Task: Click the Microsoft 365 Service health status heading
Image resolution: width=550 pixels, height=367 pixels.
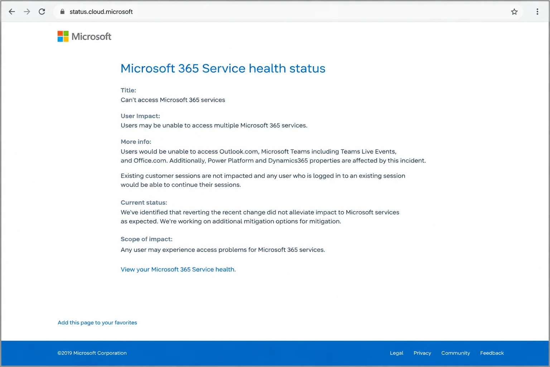Action: [x=223, y=68]
